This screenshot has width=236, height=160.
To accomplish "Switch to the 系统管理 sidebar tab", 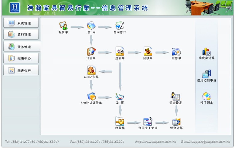I will click(21, 23).
